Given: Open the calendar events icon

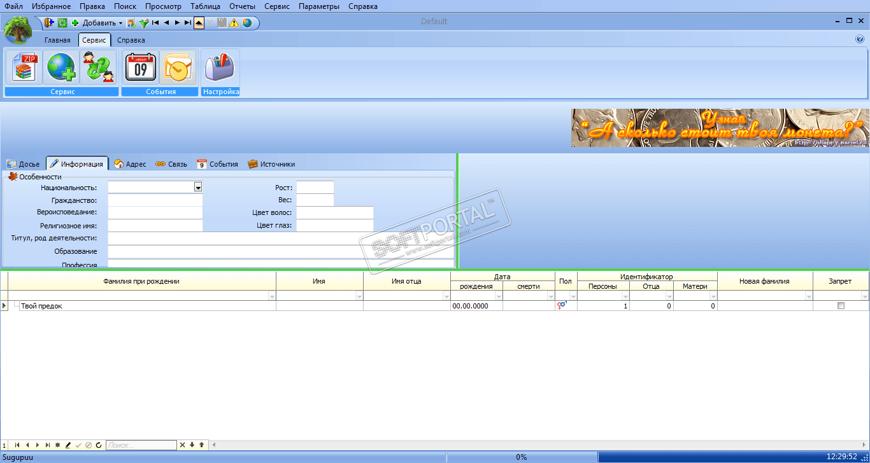Looking at the screenshot, I should point(141,67).
